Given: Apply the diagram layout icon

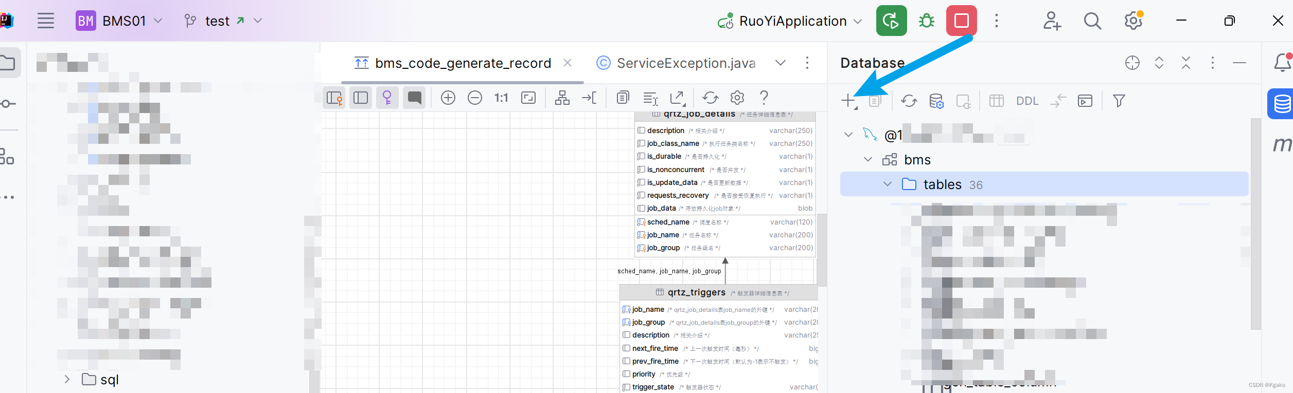Looking at the screenshot, I should [562, 98].
